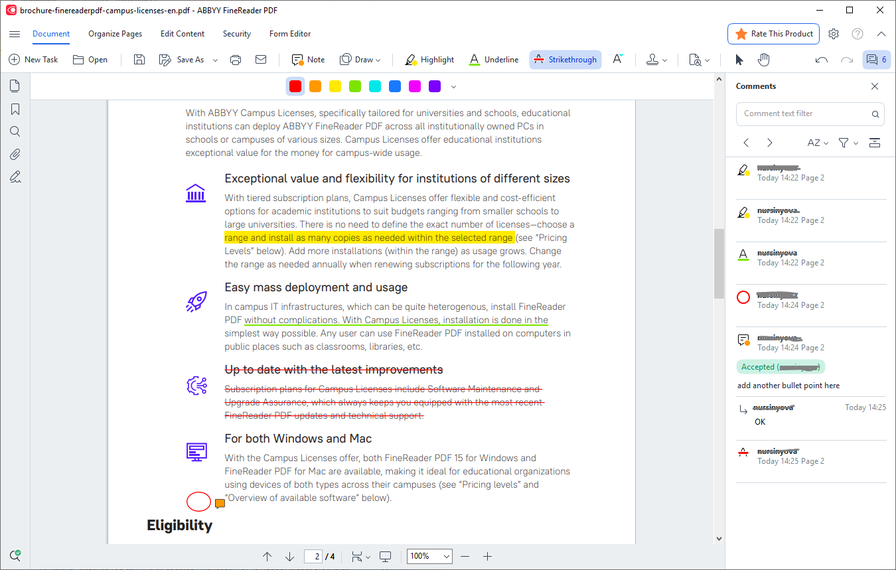The image size is (896, 570).
Task: Toggle the Strikethrough annotation tool
Action: (565, 59)
